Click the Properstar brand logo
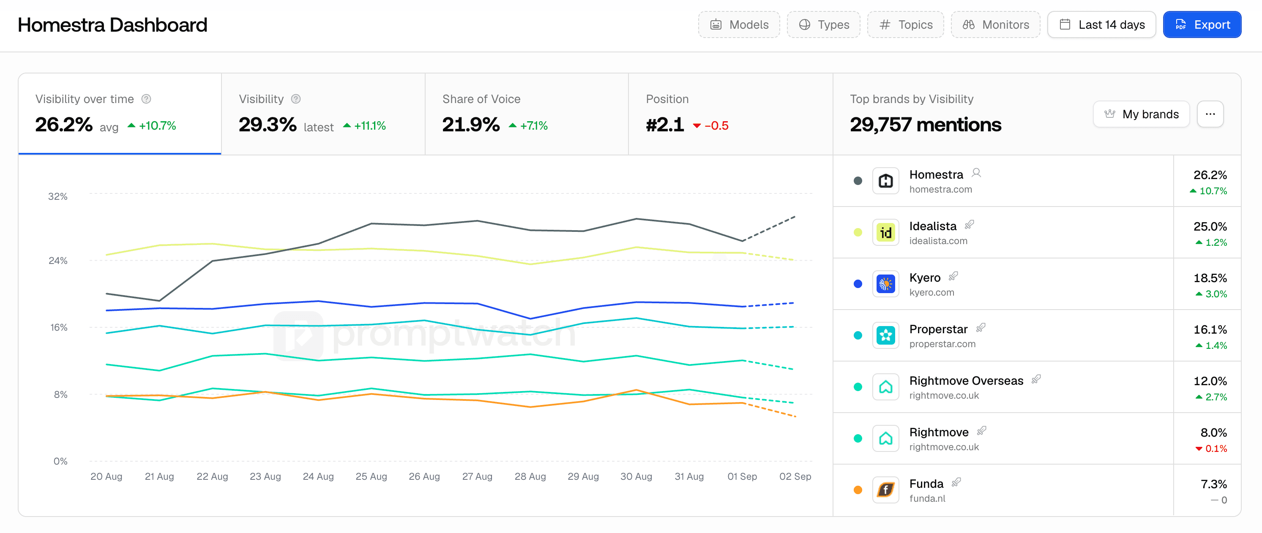This screenshot has width=1262, height=533. [x=885, y=335]
